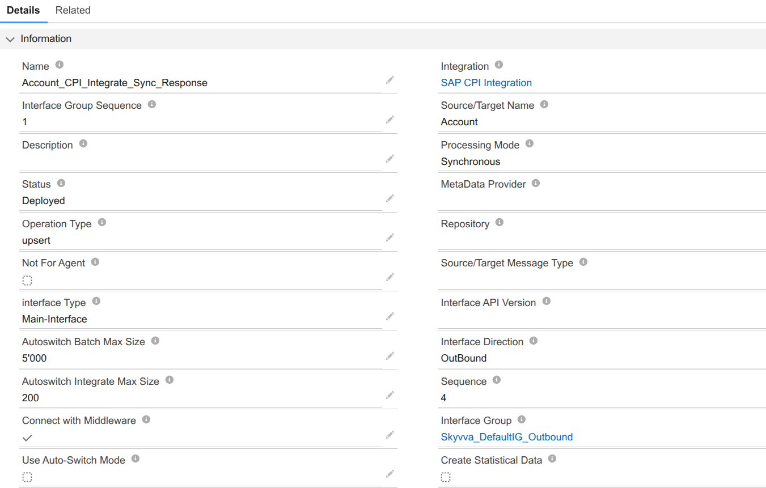Click pencil icon for Connect with Middleware
Image resolution: width=766 pixels, height=488 pixels.
(x=390, y=434)
